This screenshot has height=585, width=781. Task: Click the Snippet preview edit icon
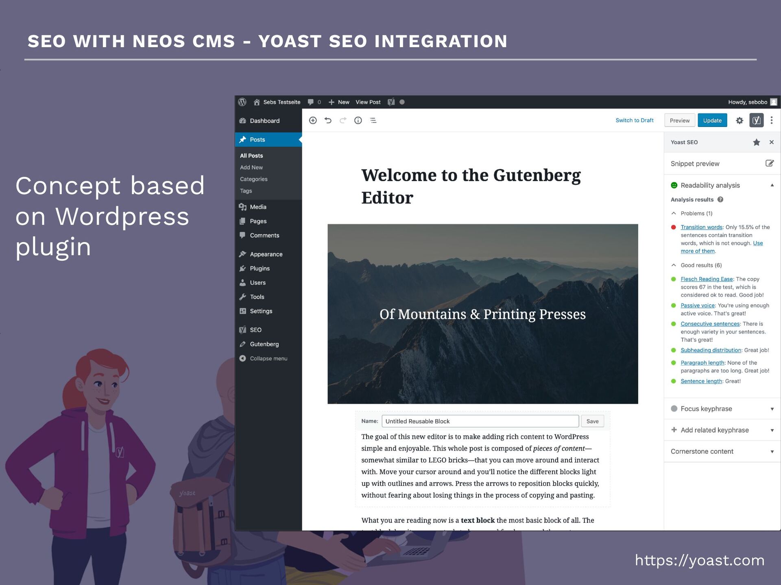(770, 163)
